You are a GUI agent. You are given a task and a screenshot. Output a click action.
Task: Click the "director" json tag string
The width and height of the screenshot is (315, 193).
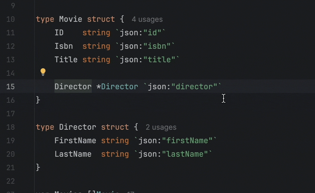196,87
